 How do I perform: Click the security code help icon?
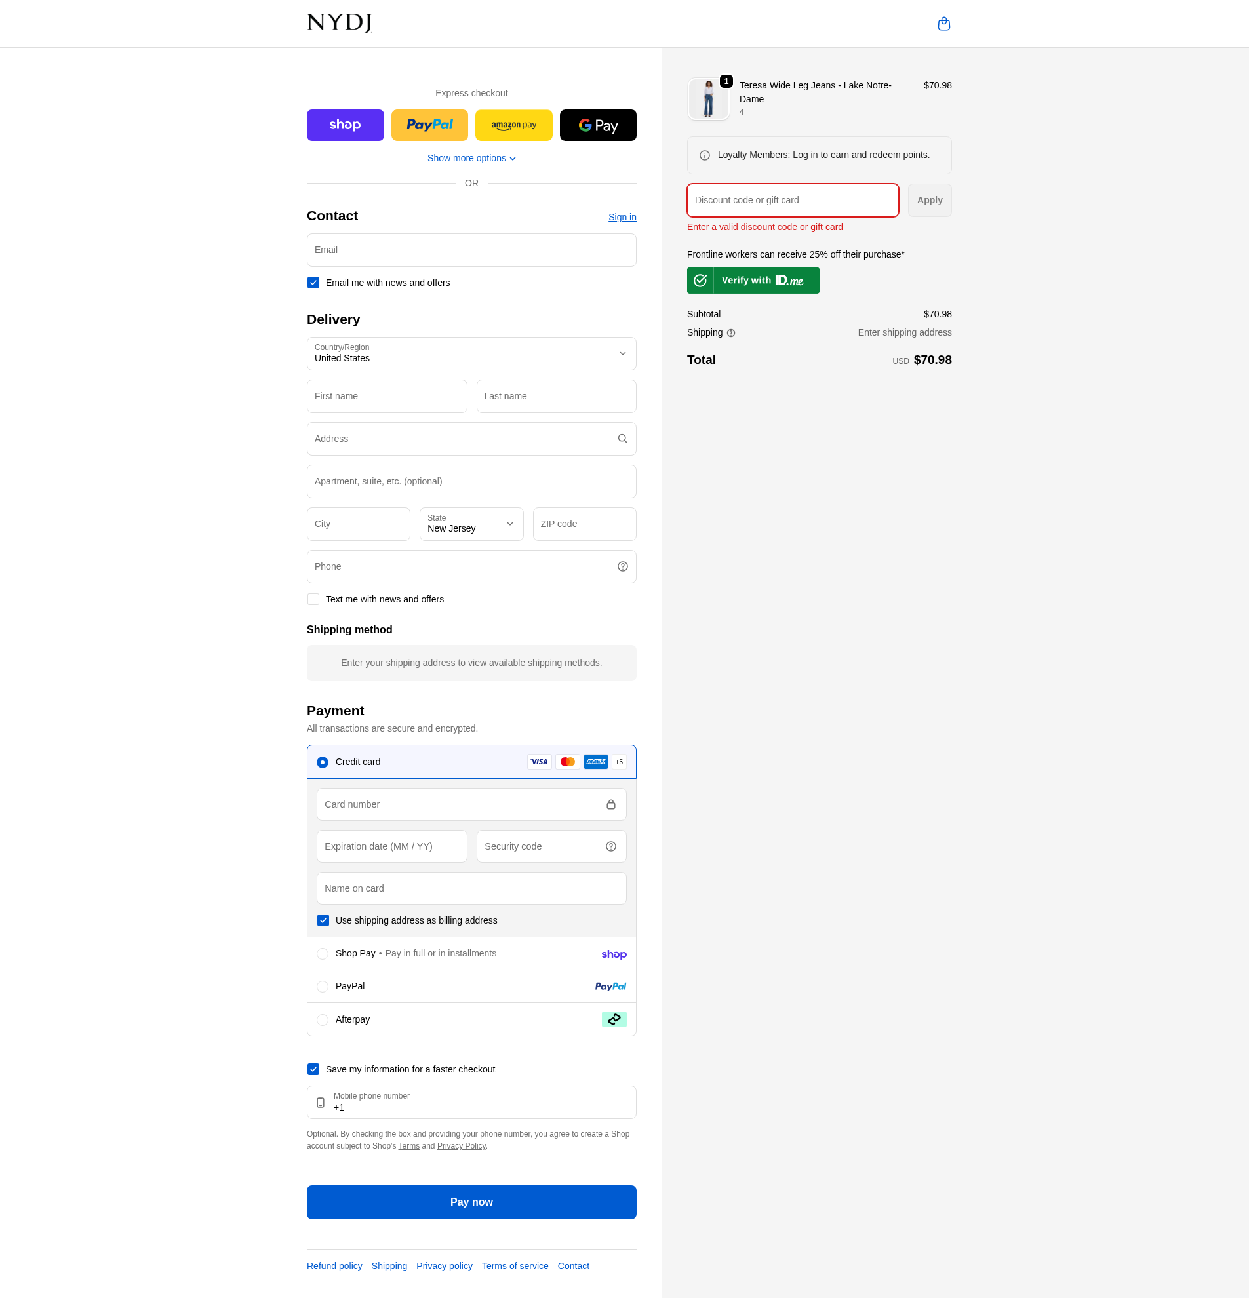point(610,846)
